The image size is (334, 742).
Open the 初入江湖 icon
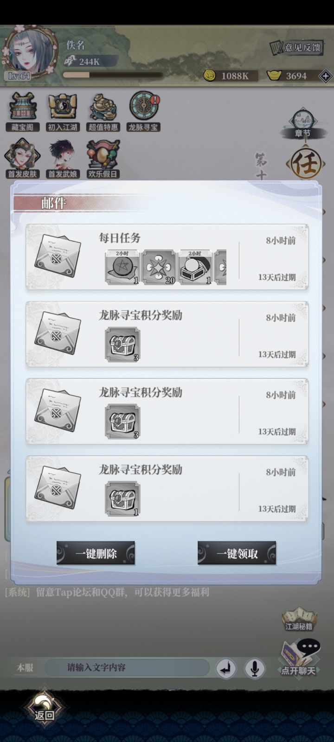point(63,112)
